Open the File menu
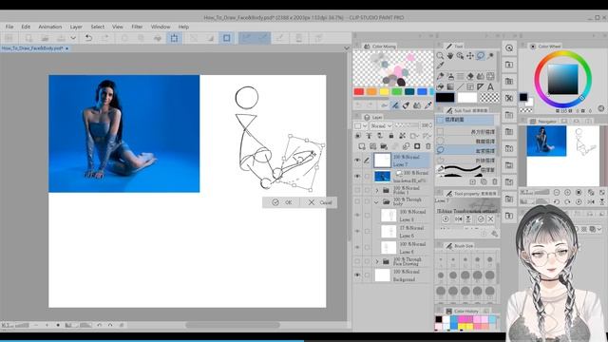Image resolution: width=608 pixels, height=342 pixels. [x=9, y=27]
